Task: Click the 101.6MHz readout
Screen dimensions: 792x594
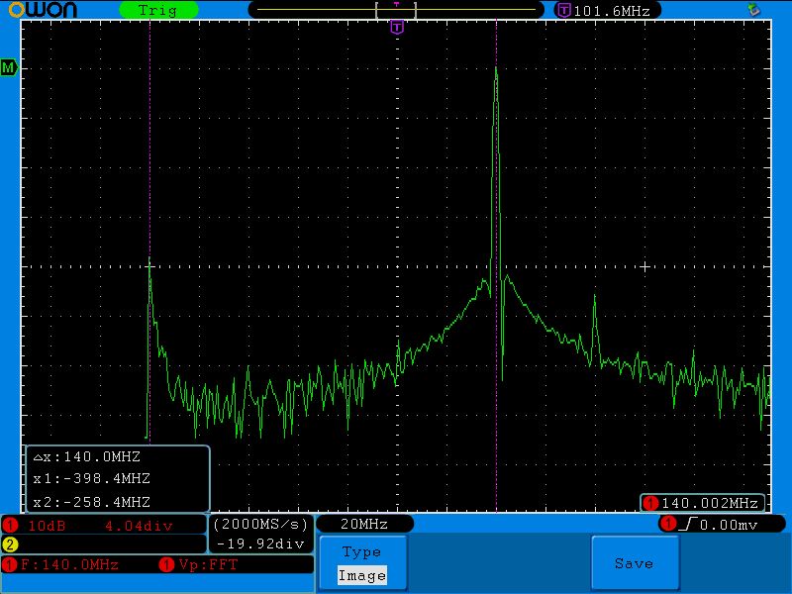Action: pos(612,11)
